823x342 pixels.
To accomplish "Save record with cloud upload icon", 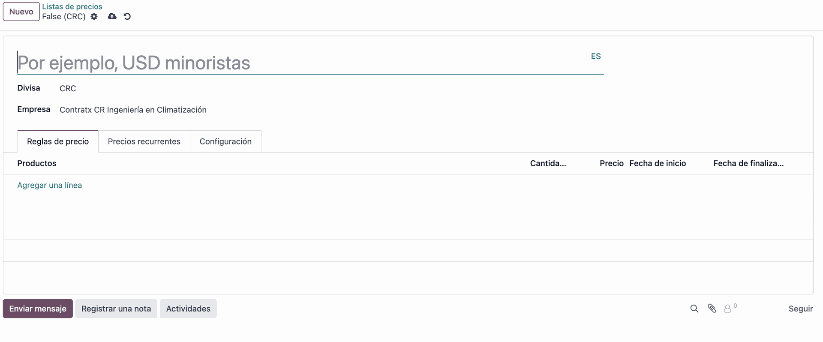I will tap(112, 16).
